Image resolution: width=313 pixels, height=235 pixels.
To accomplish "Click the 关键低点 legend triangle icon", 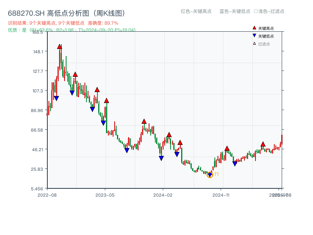I will coord(255,36).
